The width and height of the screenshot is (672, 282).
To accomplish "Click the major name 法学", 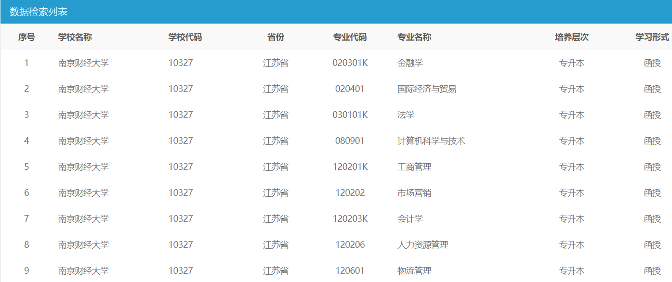I will pos(406,115).
